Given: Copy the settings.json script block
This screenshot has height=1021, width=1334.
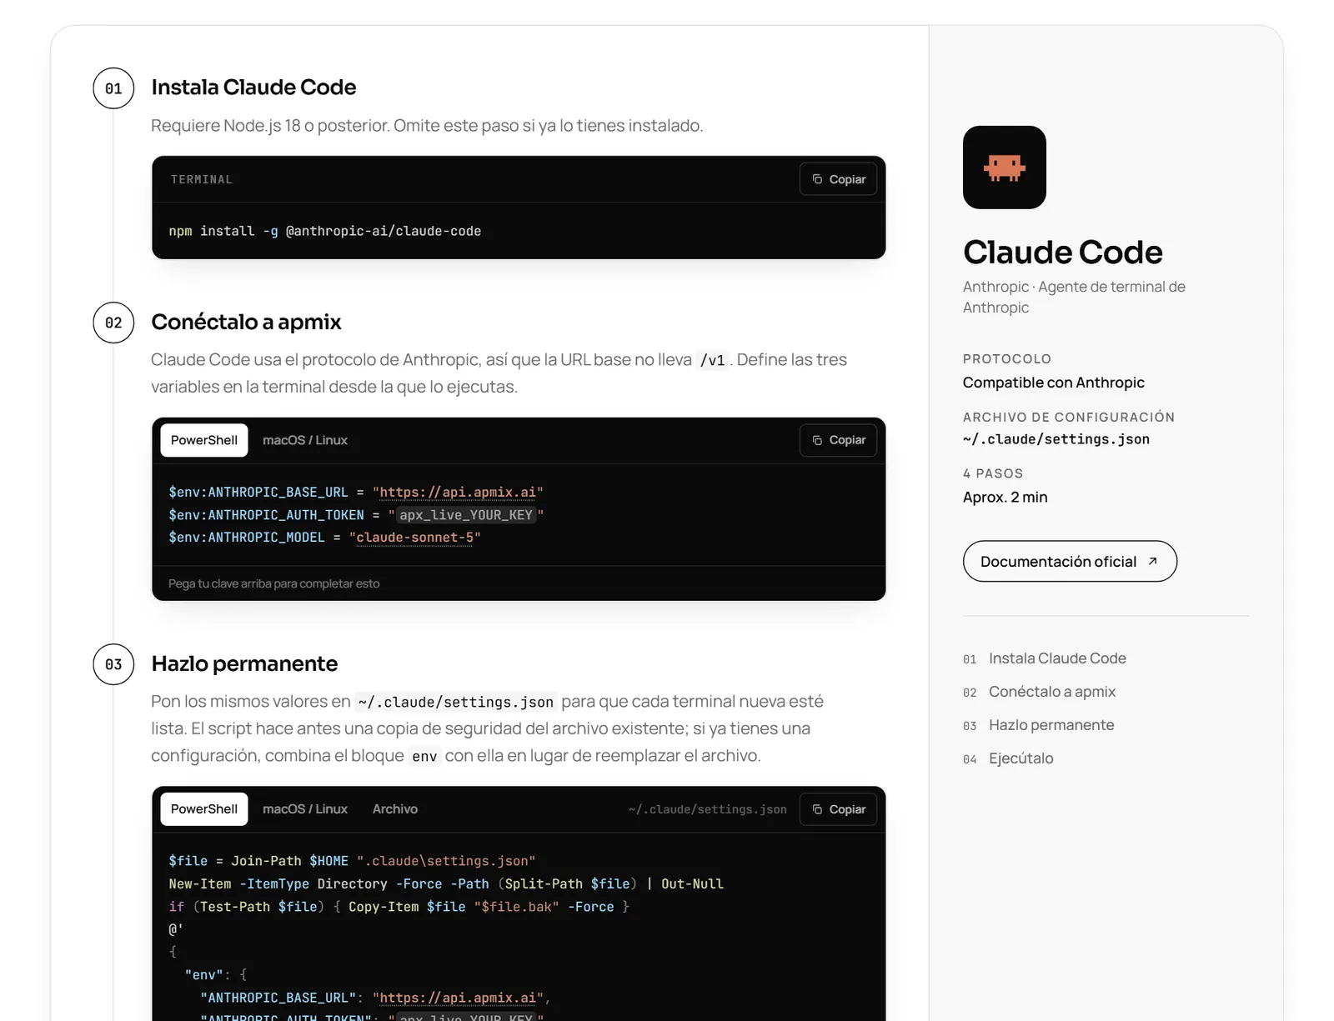Looking at the screenshot, I should [x=838, y=809].
